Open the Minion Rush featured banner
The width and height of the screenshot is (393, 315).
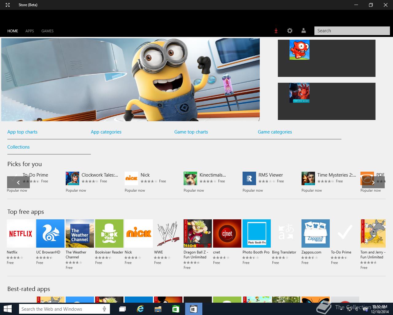click(x=130, y=80)
